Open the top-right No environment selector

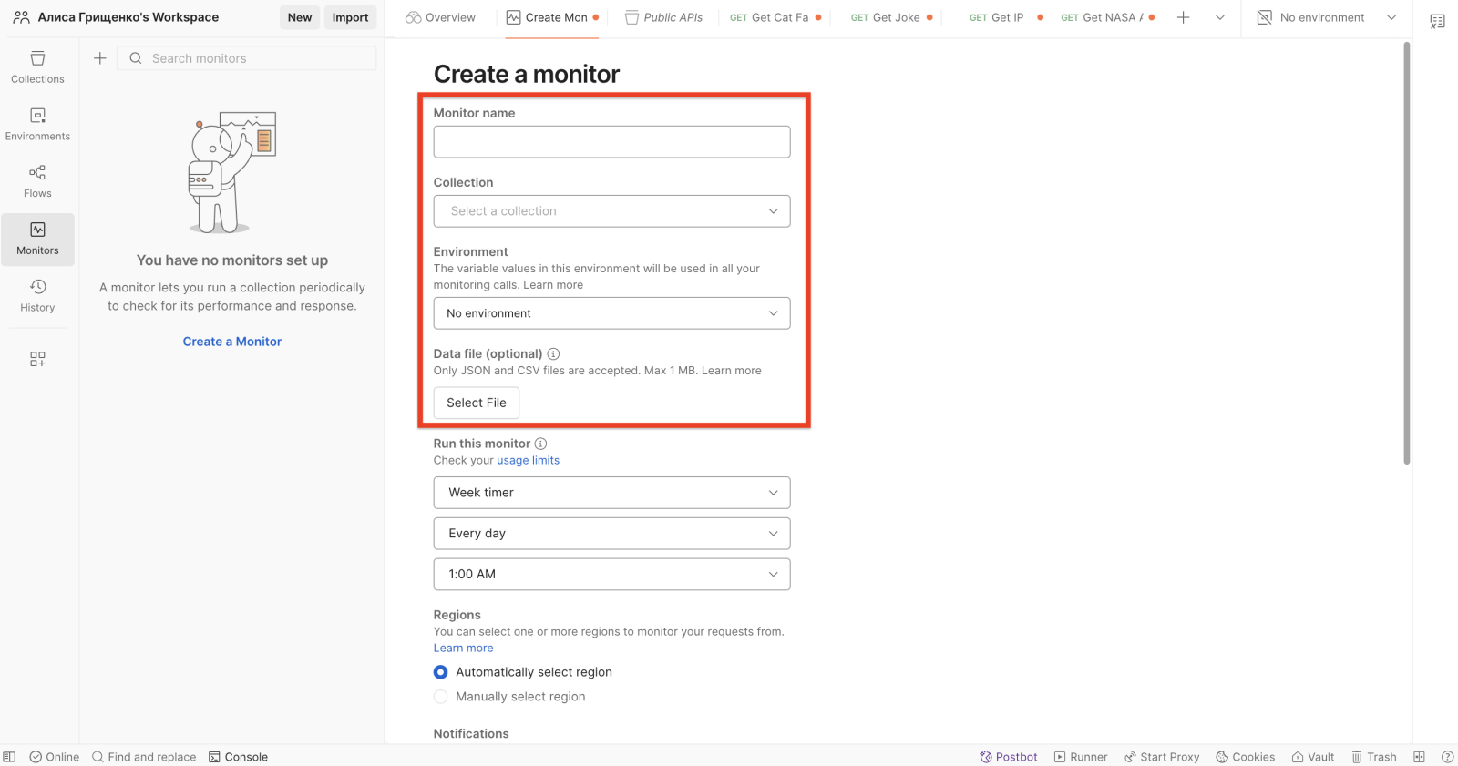tap(1327, 17)
